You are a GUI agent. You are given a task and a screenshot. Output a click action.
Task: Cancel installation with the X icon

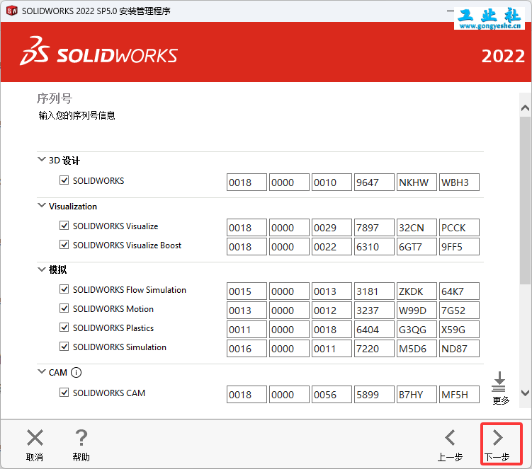tap(35, 437)
